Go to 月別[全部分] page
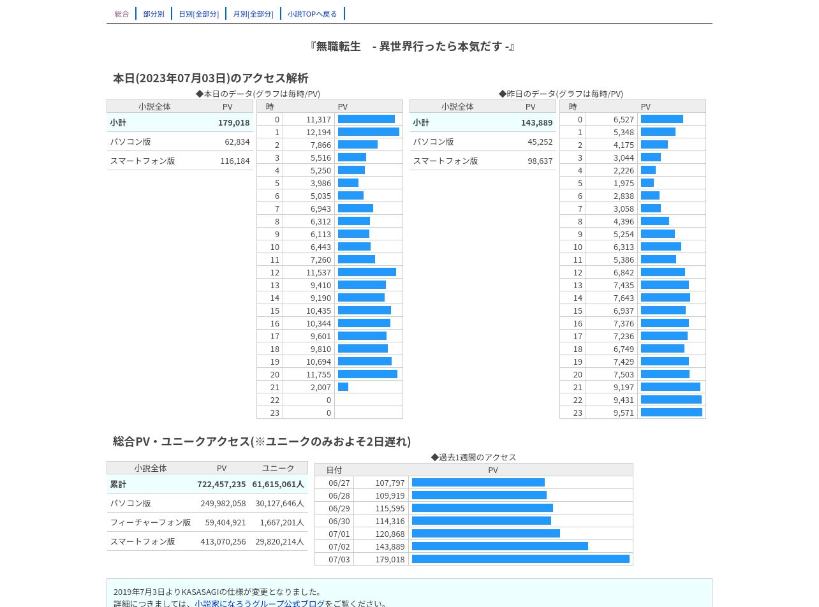The image size is (819, 607). tap(253, 14)
